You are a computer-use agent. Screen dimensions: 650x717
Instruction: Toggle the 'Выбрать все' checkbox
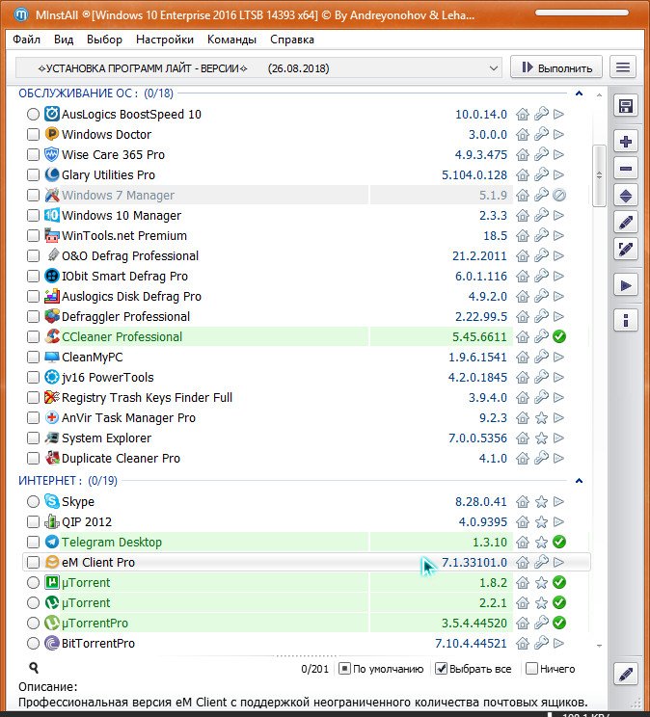pos(441,669)
